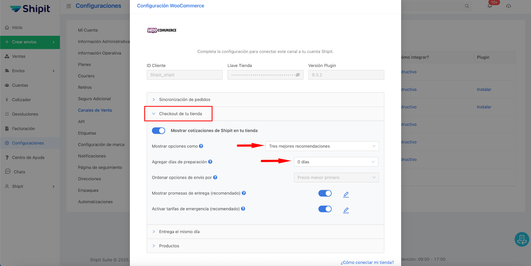Click help icon beside Agregar días de preparación

pos(210,162)
